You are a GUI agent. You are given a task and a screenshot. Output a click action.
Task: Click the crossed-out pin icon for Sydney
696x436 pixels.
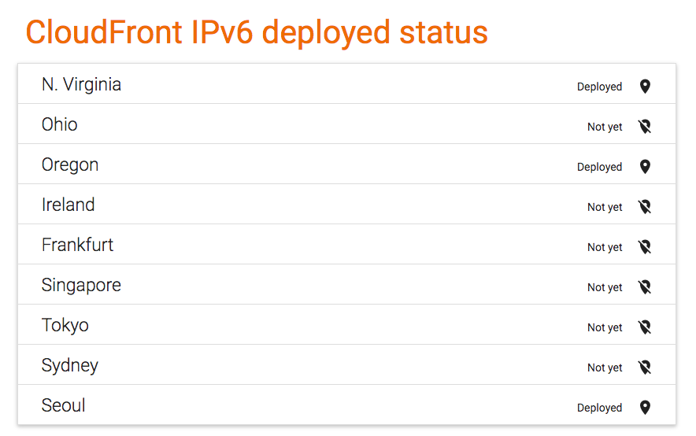point(645,368)
